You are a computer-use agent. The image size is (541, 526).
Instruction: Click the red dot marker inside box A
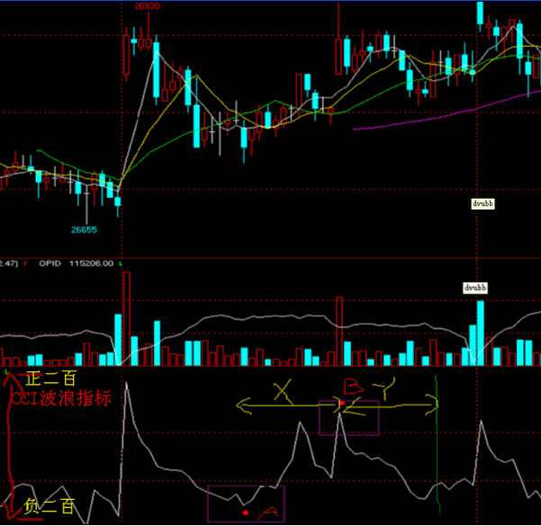click(x=245, y=512)
